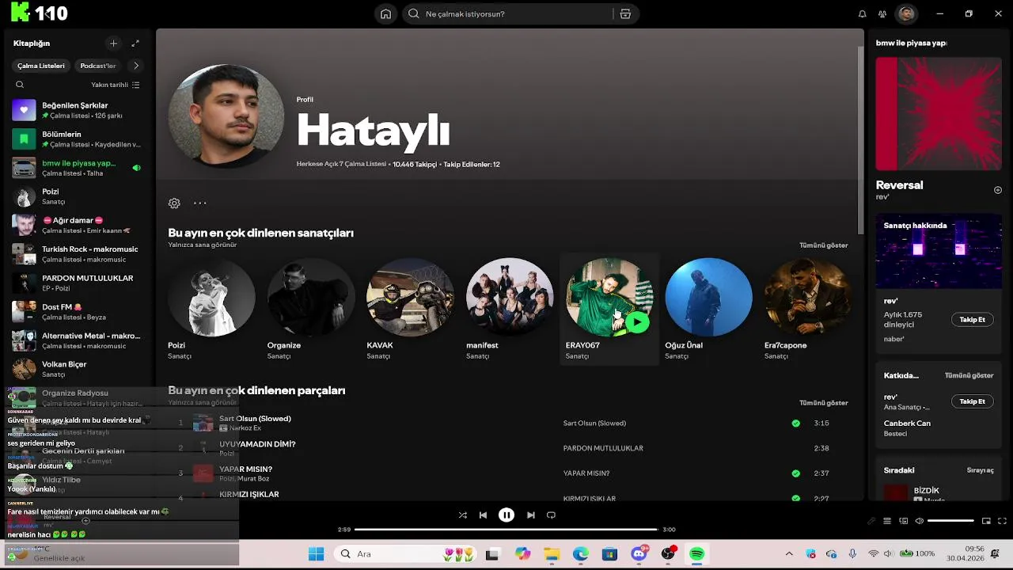
Task: Open queue with Sırayı aç link
Action: pyautogui.click(x=980, y=470)
